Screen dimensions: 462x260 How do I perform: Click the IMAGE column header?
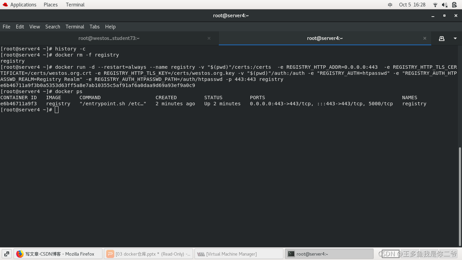pyautogui.click(x=54, y=97)
